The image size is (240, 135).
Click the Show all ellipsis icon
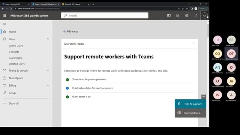coord(4,103)
